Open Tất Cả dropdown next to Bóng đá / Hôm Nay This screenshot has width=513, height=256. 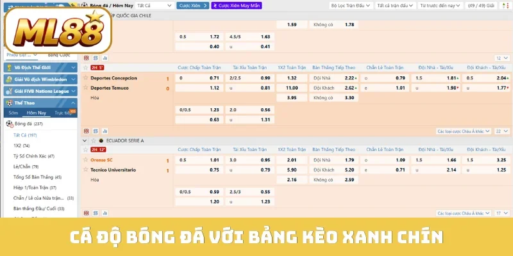[x=155, y=6]
